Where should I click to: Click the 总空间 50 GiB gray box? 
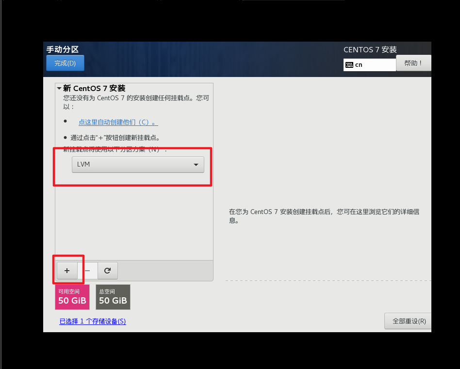click(113, 297)
